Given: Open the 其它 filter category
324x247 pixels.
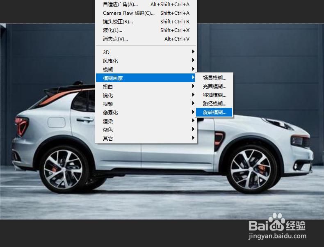Looking at the screenshot, I should (146, 139).
